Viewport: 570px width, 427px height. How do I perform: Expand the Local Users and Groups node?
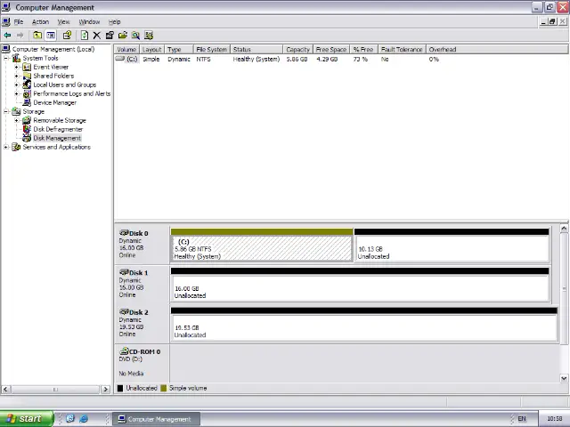[16, 85]
